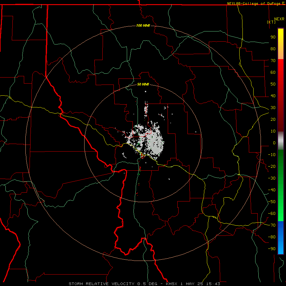Click the "20" value on the velocity scale

click(273, 119)
